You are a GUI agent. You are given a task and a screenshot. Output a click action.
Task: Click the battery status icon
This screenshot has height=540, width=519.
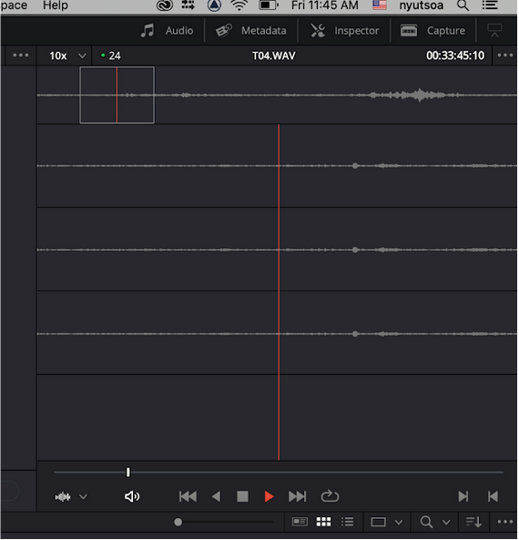[x=269, y=5]
